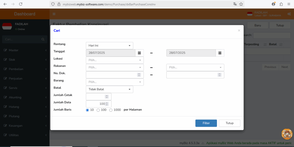The height and width of the screenshot is (147, 294).
Task: Expand the Utilitas menu
Action: click(25, 135)
